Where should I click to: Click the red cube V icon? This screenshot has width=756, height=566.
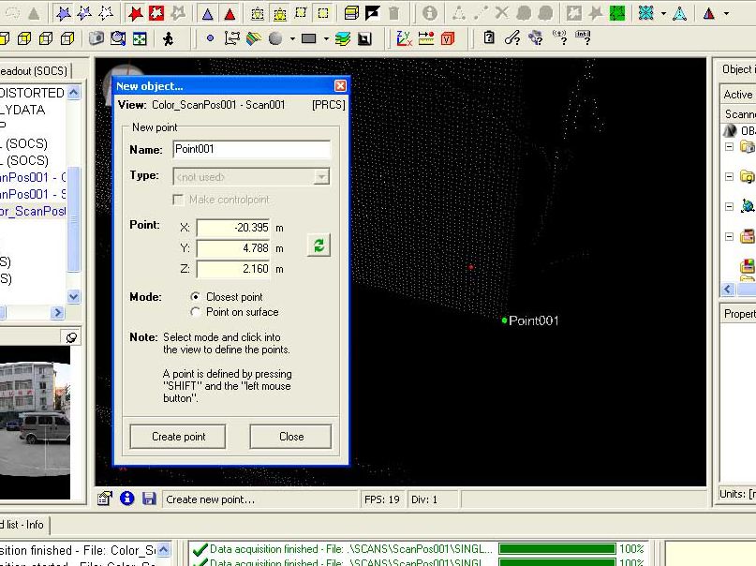click(448, 38)
